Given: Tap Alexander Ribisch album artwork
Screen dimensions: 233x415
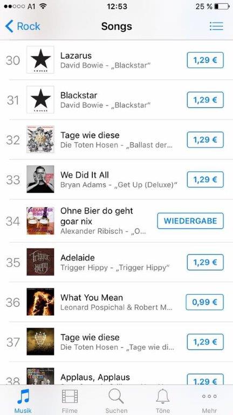Looking at the screenshot, I should click(40, 220).
